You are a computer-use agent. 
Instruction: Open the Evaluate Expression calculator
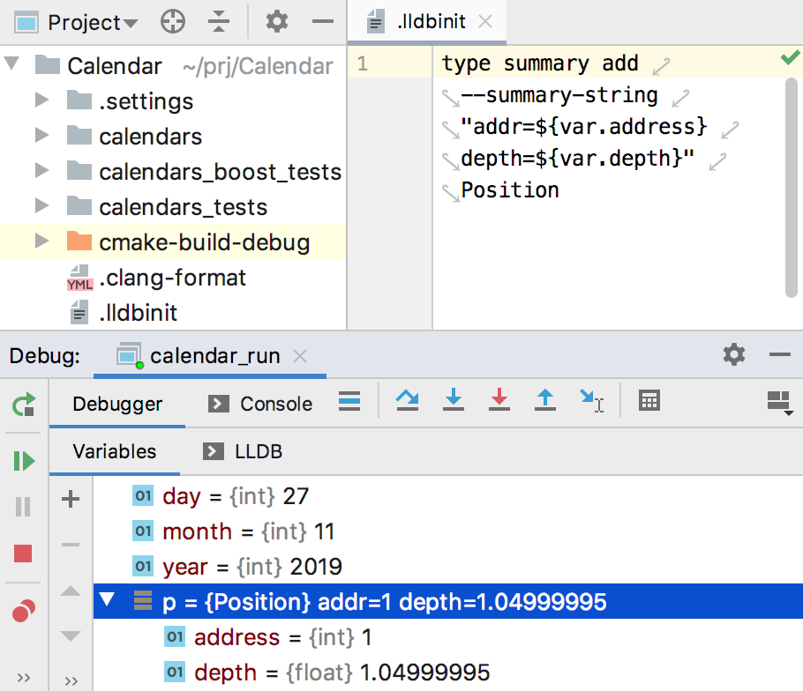tap(649, 400)
